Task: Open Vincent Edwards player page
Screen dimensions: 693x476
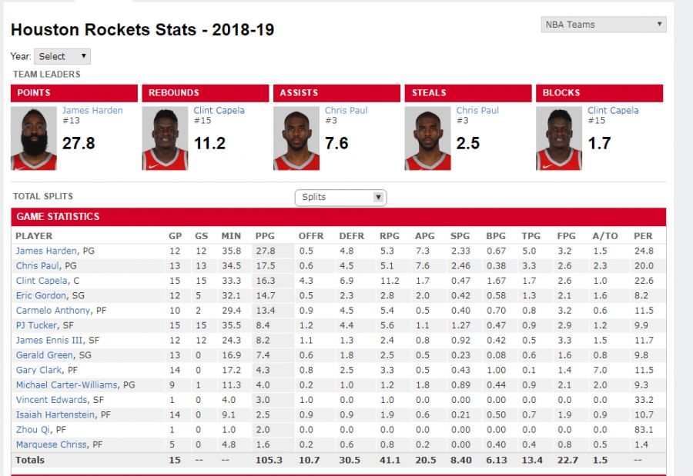Action: click(x=52, y=400)
